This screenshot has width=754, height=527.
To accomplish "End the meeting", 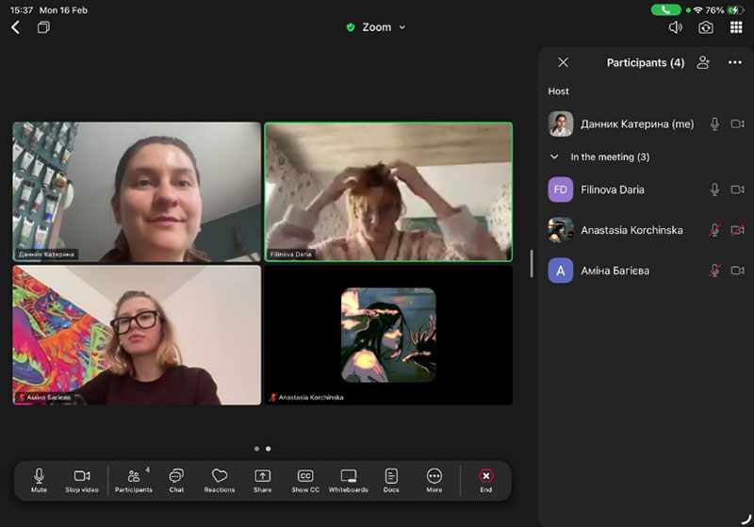I will pos(485,479).
